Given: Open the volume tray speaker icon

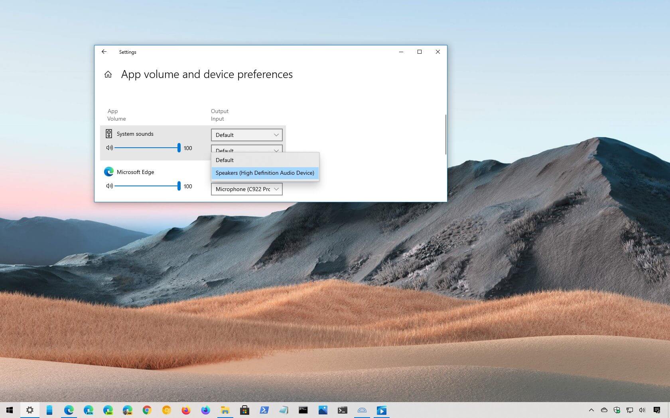Looking at the screenshot, I should [x=642, y=410].
